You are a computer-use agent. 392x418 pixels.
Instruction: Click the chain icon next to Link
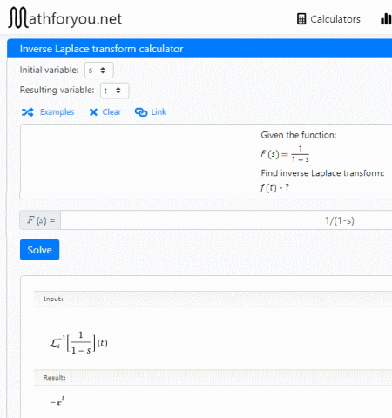coord(141,112)
